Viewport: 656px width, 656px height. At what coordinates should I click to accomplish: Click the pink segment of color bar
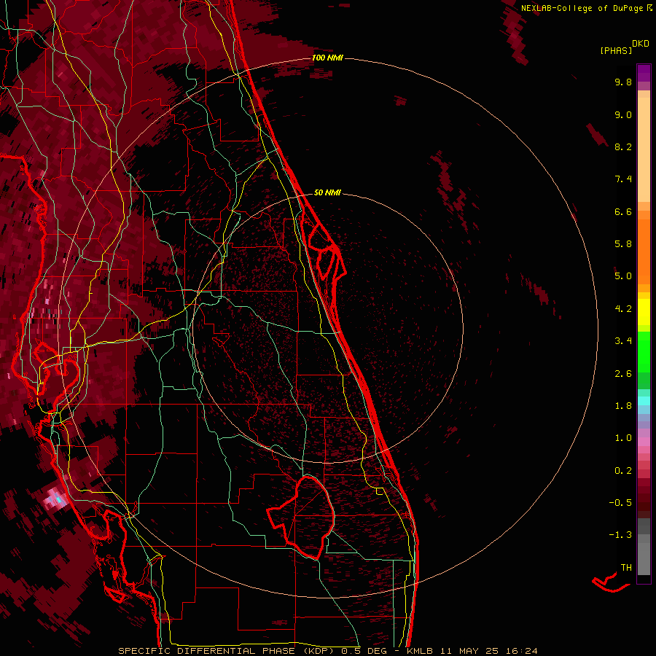[x=644, y=442]
